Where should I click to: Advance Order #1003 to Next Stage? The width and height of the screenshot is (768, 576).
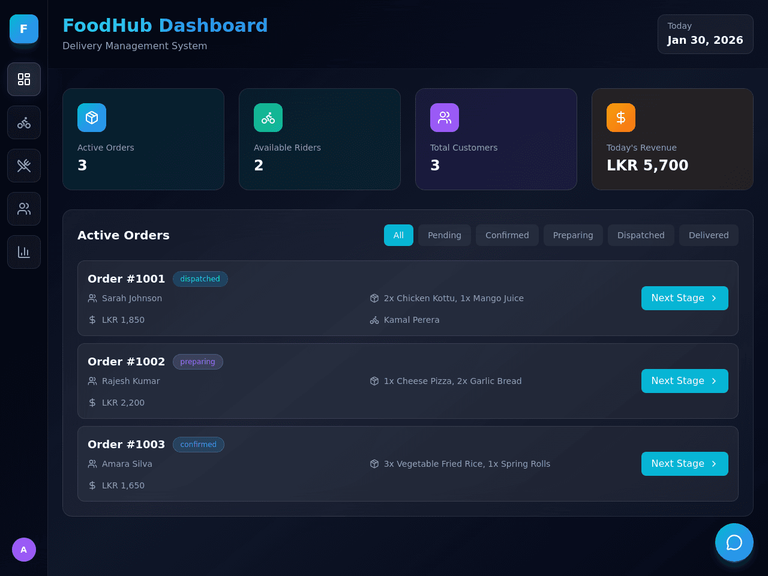click(x=685, y=464)
